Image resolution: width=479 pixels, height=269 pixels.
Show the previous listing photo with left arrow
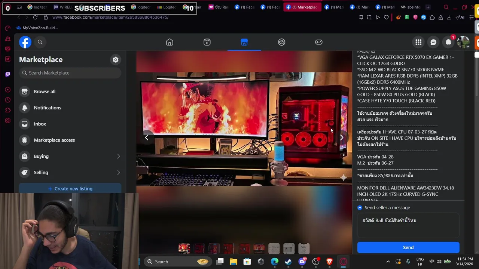(x=147, y=137)
